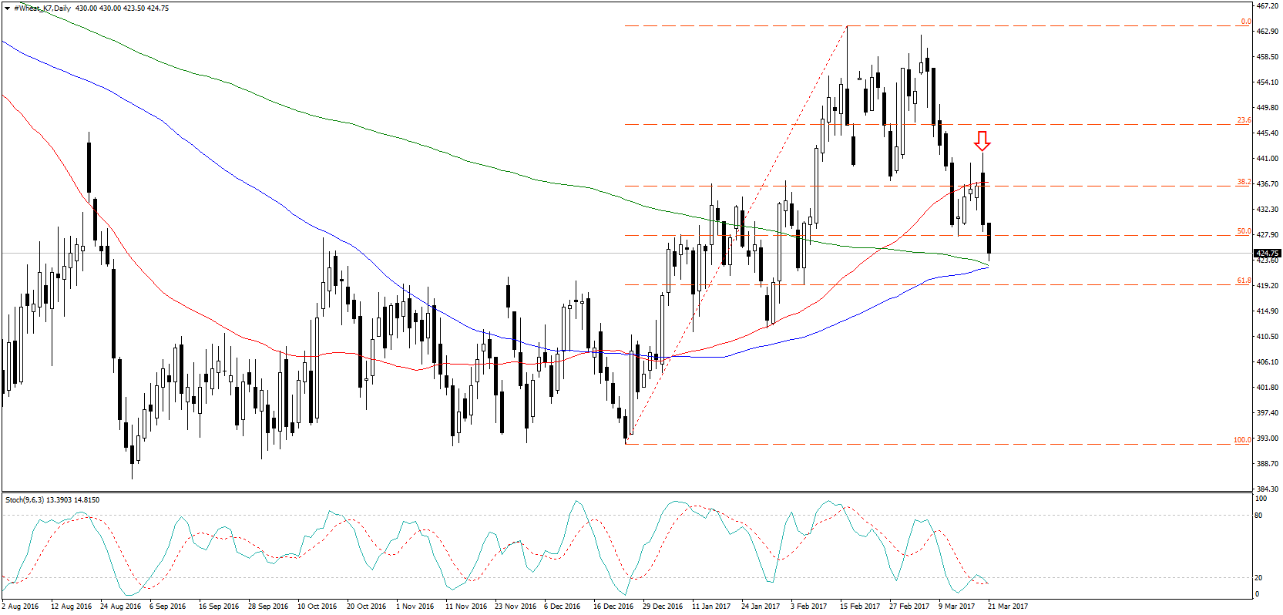Screen dimensions: 1283x615
Task: Click the 29 Dec 2016 date label
Action: [663, 607]
